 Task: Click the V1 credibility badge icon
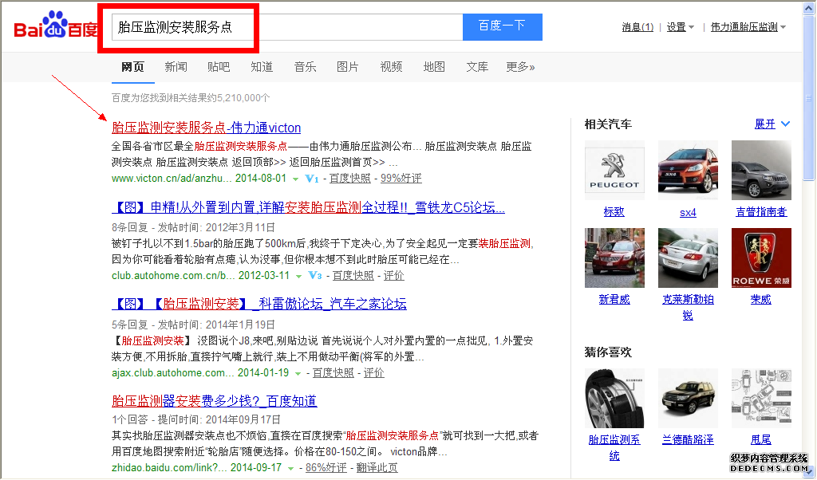[x=312, y=179]
